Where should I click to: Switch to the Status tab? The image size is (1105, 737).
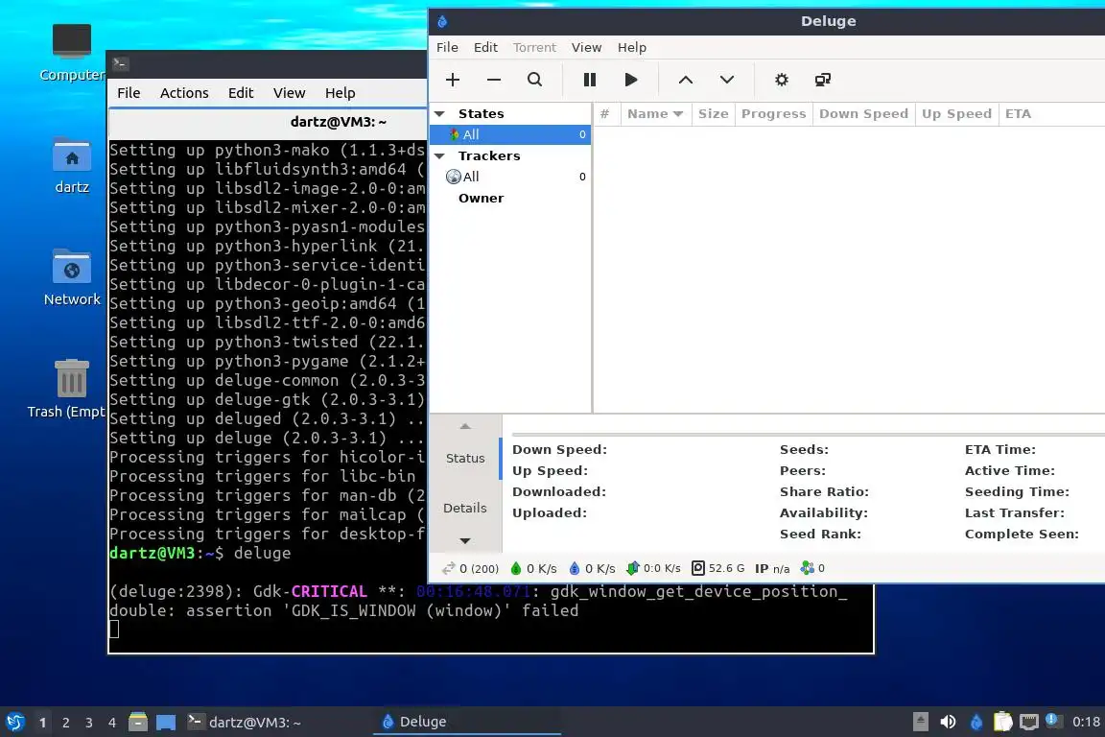click(x=465, y=459)
